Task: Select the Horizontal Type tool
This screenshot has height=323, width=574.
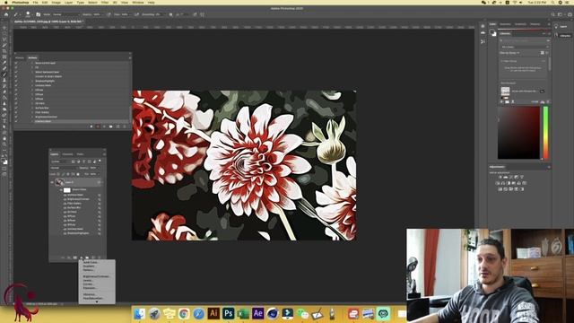Action: [x=4, y=121]
